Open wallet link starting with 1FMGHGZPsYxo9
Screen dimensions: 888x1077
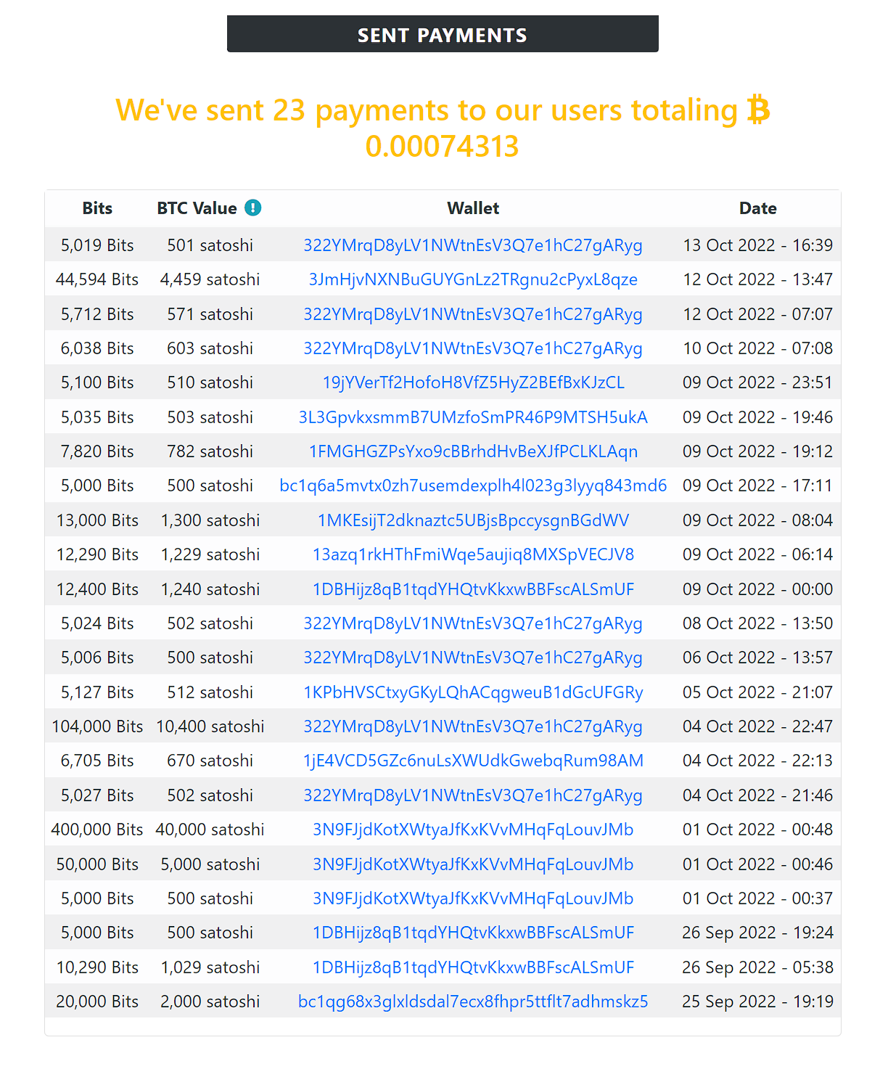point(473,451)
